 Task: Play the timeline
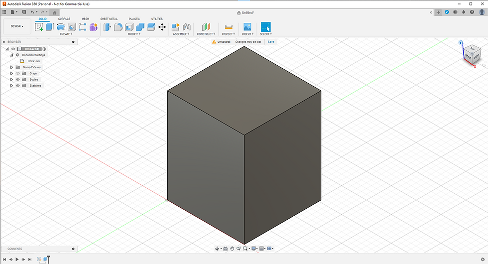point(17,260)
